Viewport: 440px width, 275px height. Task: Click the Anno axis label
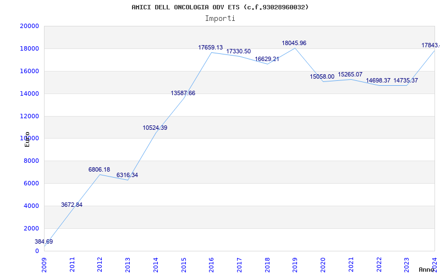tap(427, 269)
